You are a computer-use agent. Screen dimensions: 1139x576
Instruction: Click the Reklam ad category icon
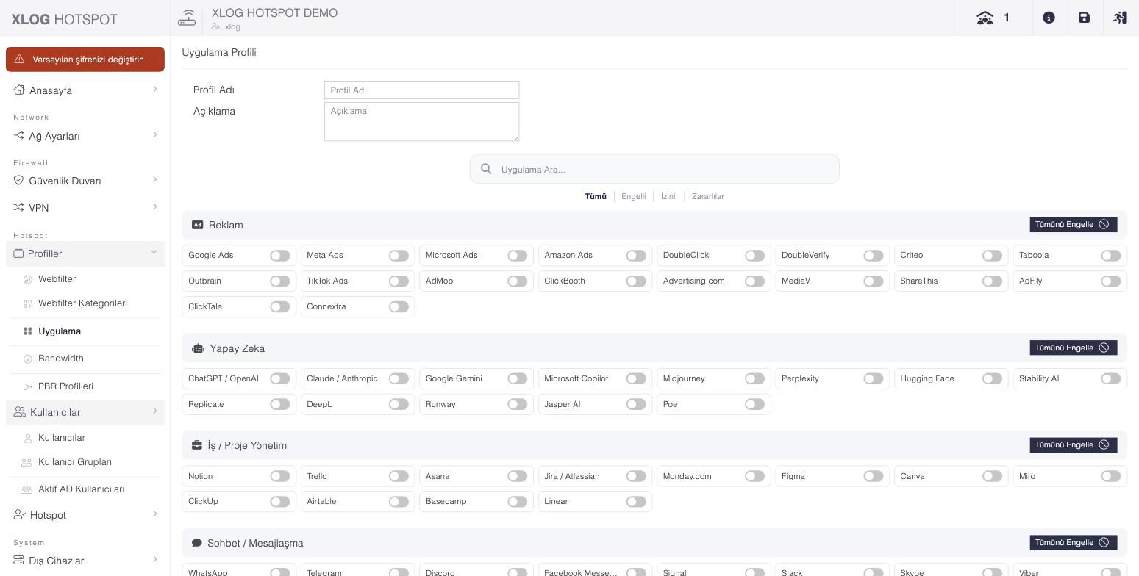[197, 225]
